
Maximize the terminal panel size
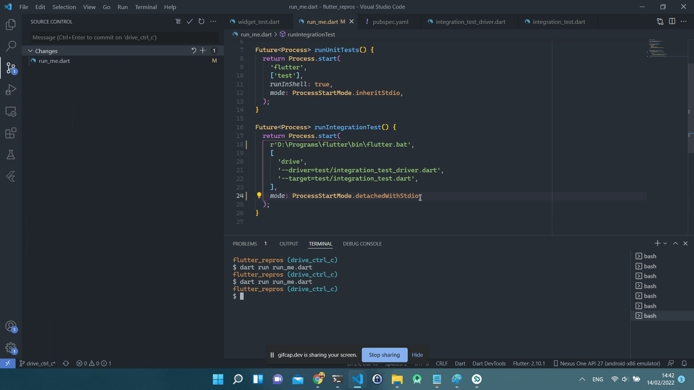coord(675,244)
